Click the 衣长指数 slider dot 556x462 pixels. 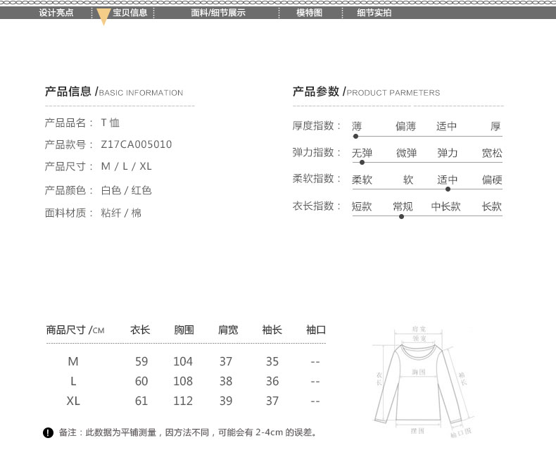(401, 216)
